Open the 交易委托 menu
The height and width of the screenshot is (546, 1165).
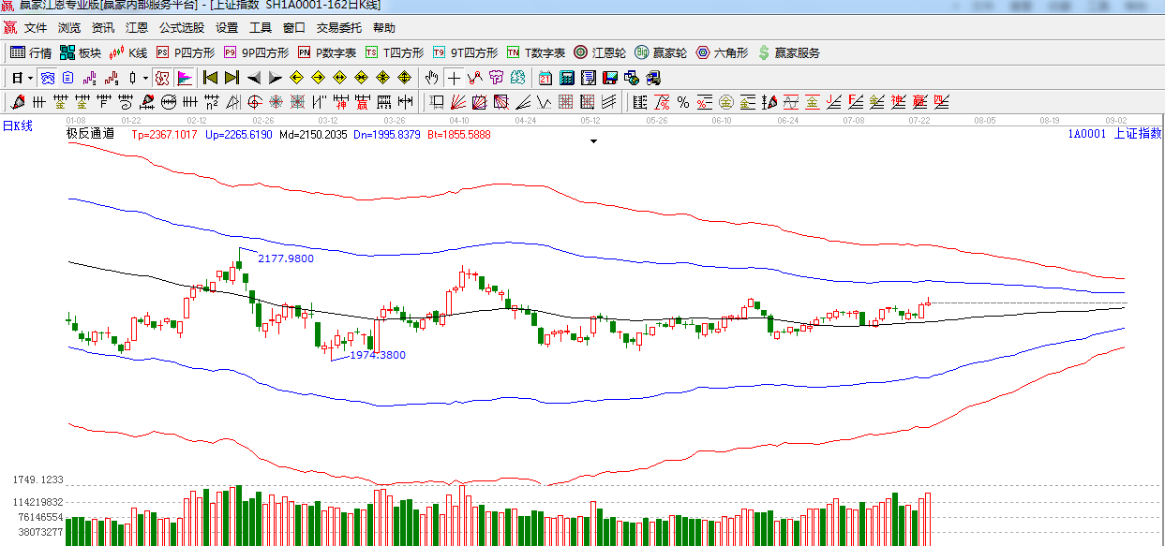pos(338,28)
